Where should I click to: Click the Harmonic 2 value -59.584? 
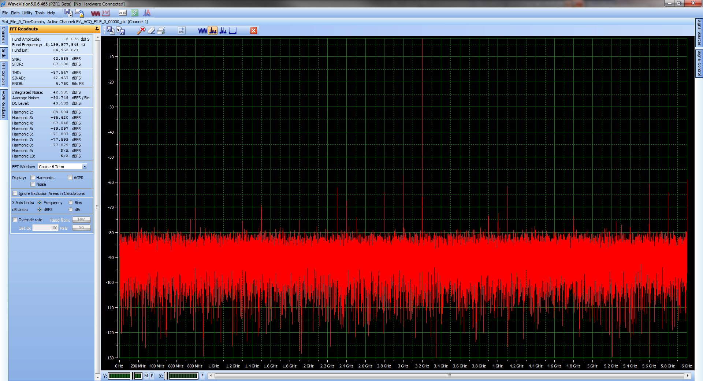pyautogui.click(x=59, y=112)
